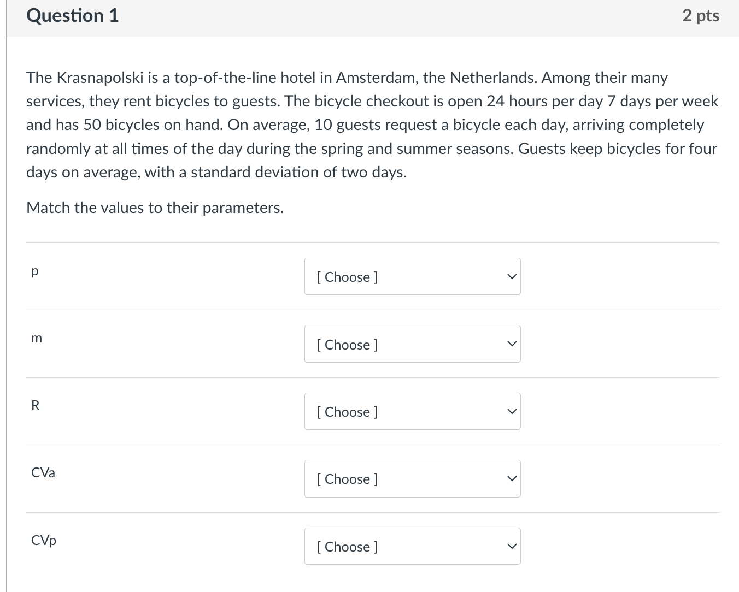Click the 'CVp' parameter label
The width and height of the screenshot is (739, 592).
(x=44, y=540)
